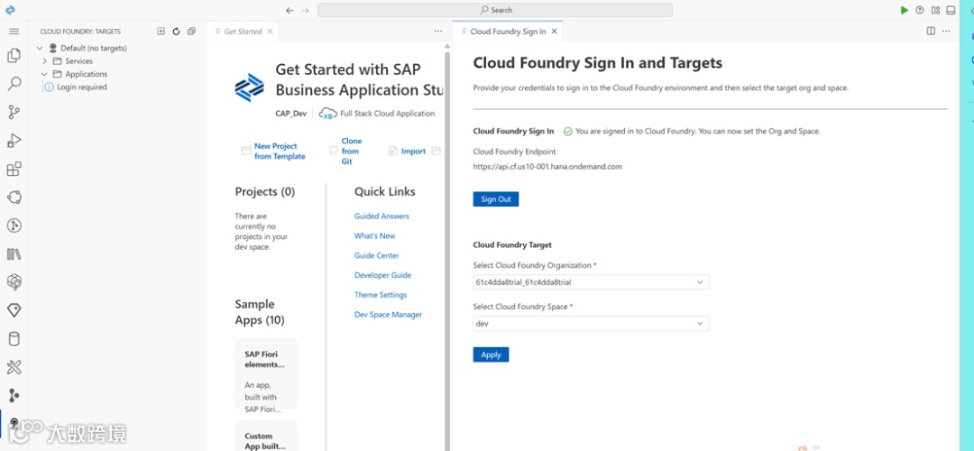
Task: Open the Extensions view
Action: (14, 170)
